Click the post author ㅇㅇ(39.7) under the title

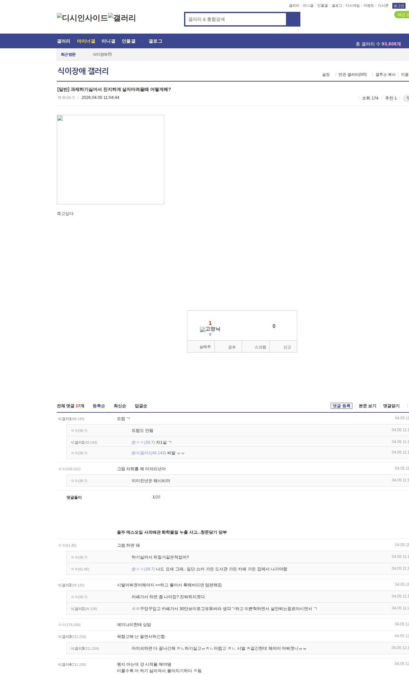[66, 98]
